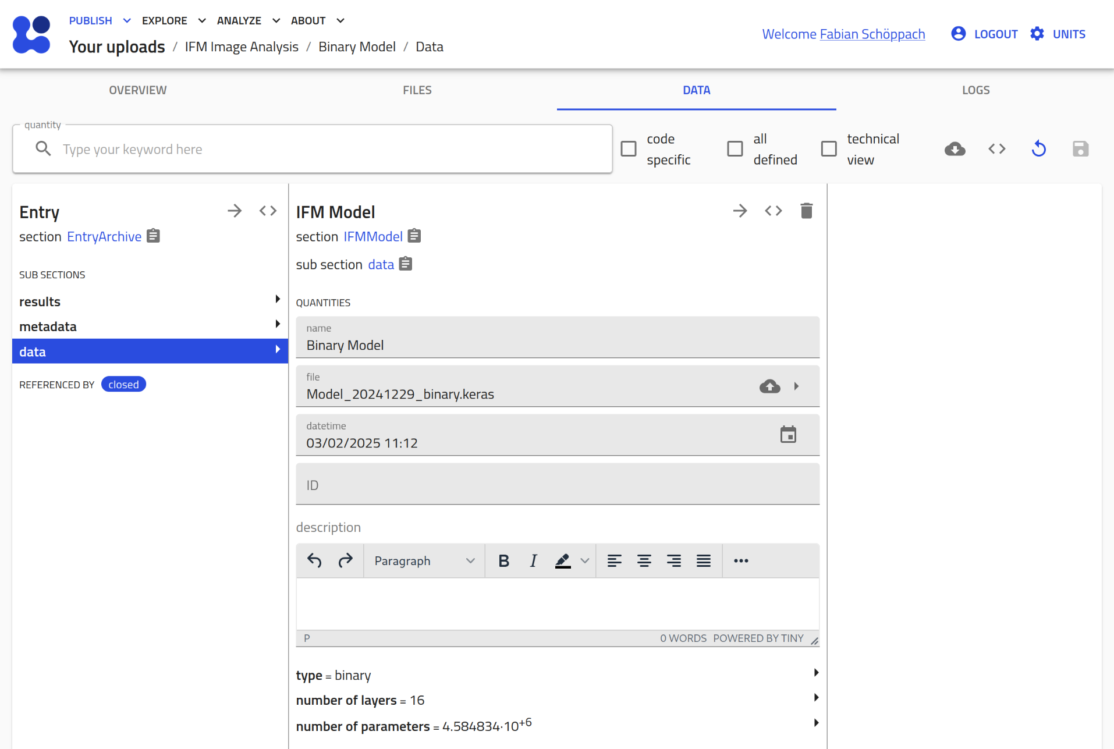Delete the IFM Model section via trash icon
The height and width of the screenshot is (749, 1114).
pos(806,211)
